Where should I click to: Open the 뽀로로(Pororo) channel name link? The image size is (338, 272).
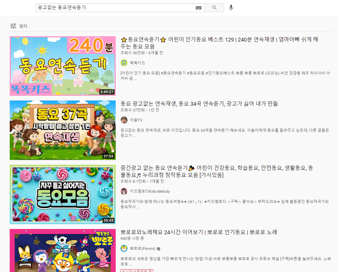tap(143, 248)
